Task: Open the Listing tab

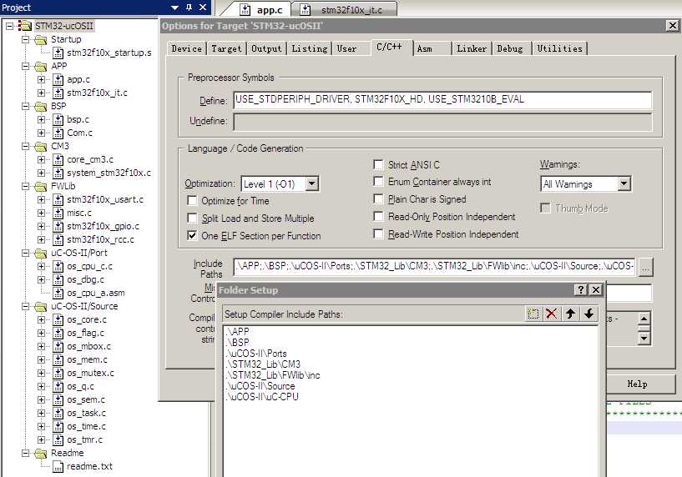Action: pyautogui.click(x=309, y=48)
